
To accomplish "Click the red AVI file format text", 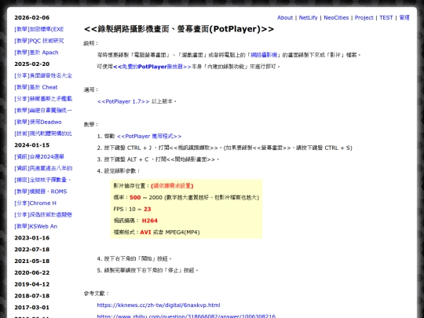I will pos(145,232).
